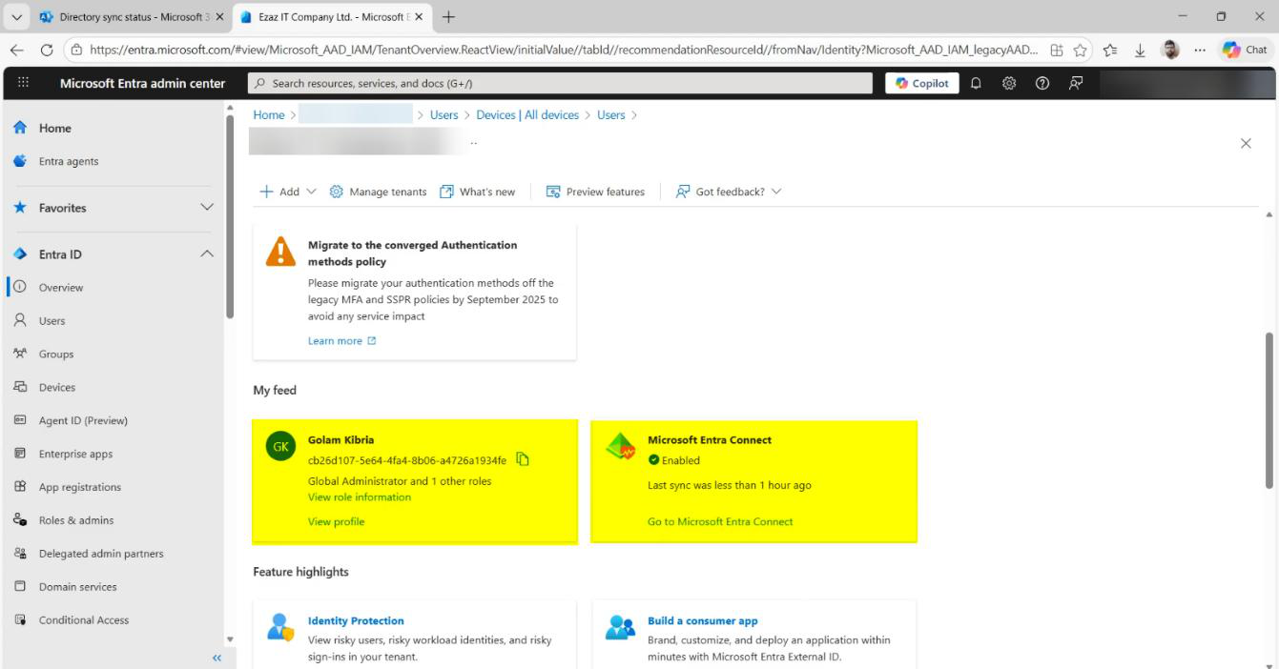Viewport: 1279px width, 669px height.
Task: Copy the object ID with copy icon
Action: tap(523, 459)
